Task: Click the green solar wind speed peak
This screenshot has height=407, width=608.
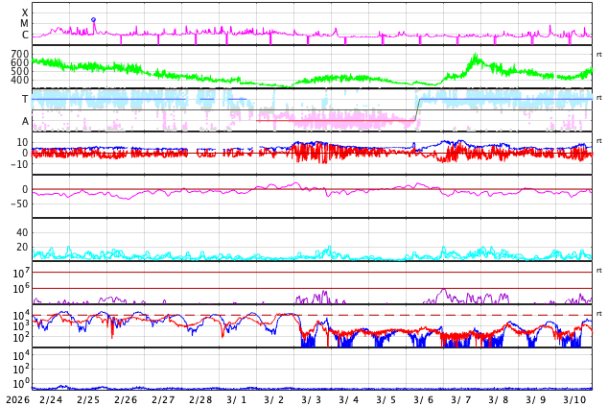Action: [475, 59]
